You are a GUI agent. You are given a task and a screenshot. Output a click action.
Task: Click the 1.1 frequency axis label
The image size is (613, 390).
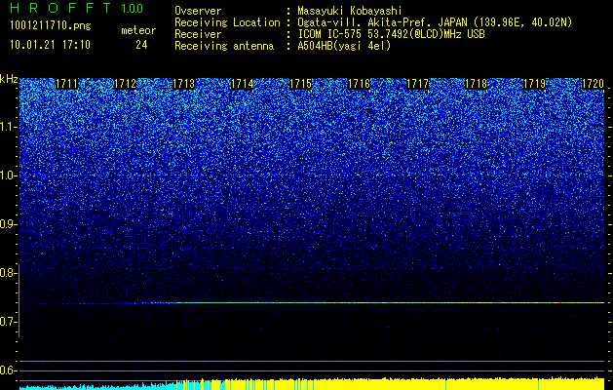8,127
